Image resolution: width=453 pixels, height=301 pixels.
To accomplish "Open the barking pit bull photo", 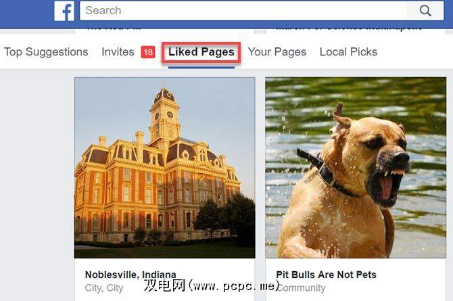I will [x=356, y=168].
